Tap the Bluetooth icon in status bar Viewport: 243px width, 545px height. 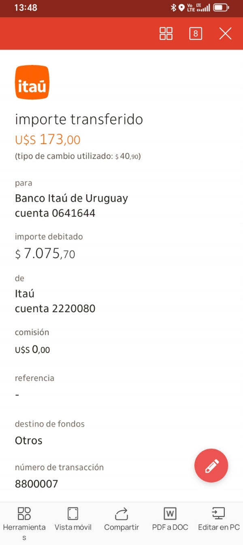pos(173,7)
